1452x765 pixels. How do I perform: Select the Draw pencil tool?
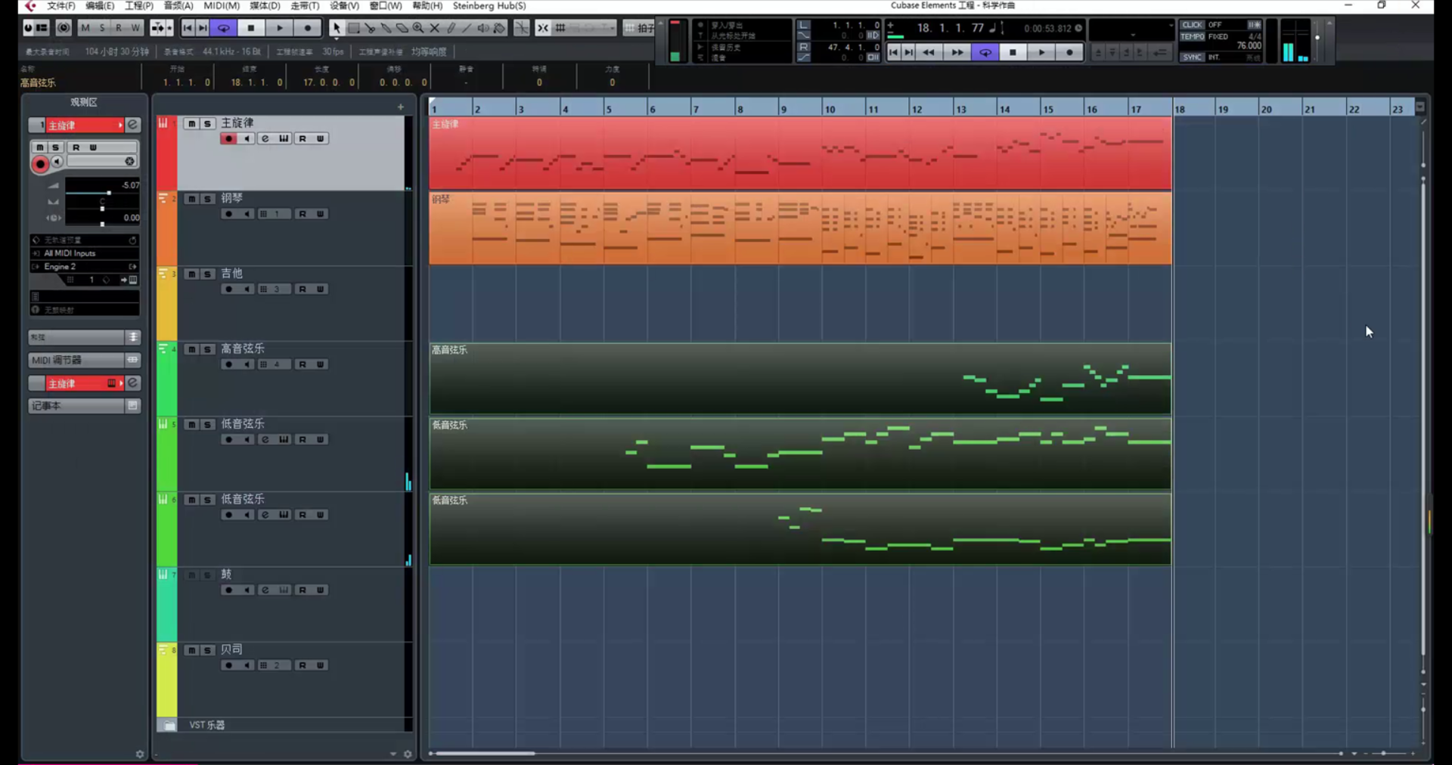[x=451, y=28]
